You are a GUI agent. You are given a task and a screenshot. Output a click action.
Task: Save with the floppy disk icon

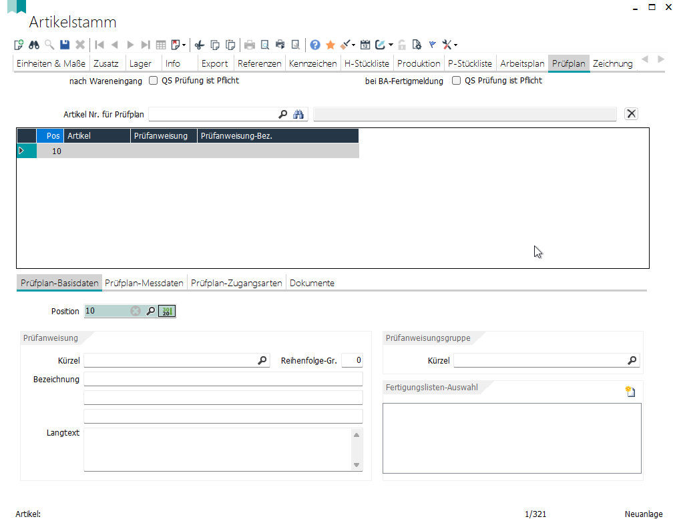65,45
